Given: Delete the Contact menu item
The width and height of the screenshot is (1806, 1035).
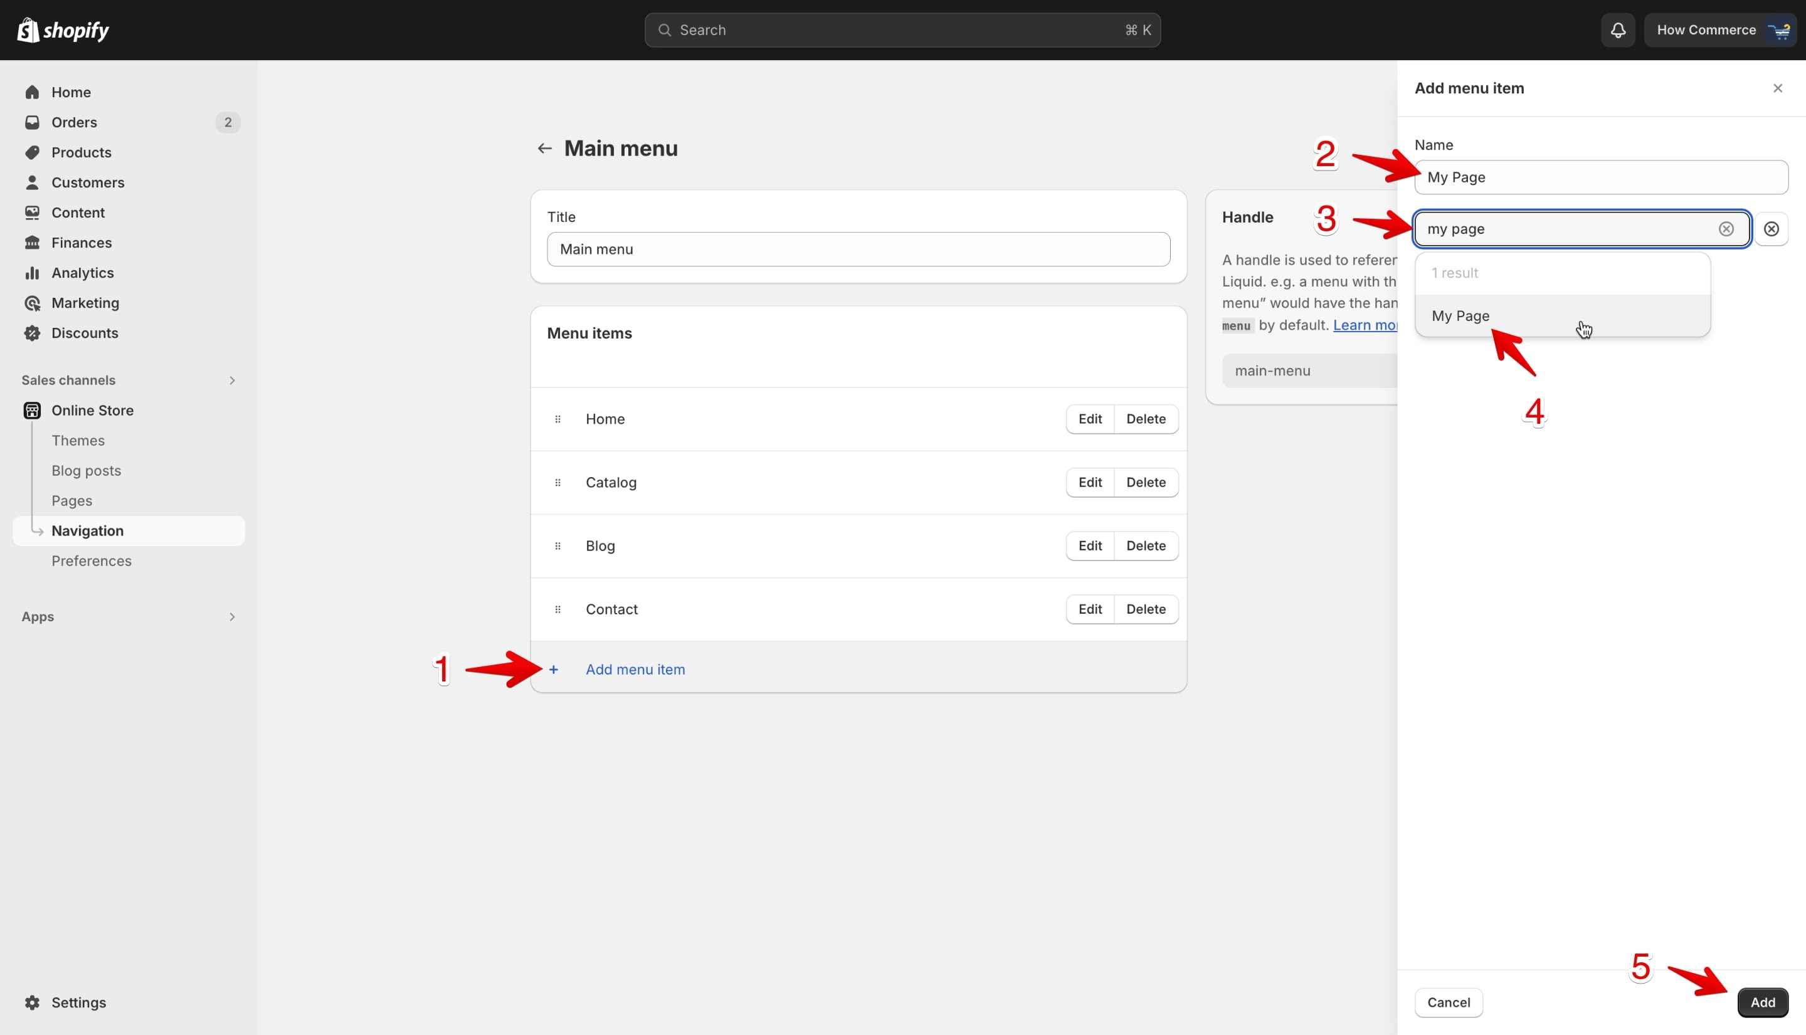Looking at the screenshot, I should point(1146,609).
